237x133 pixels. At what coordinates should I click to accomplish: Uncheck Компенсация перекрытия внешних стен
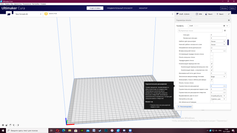[212, 67]
